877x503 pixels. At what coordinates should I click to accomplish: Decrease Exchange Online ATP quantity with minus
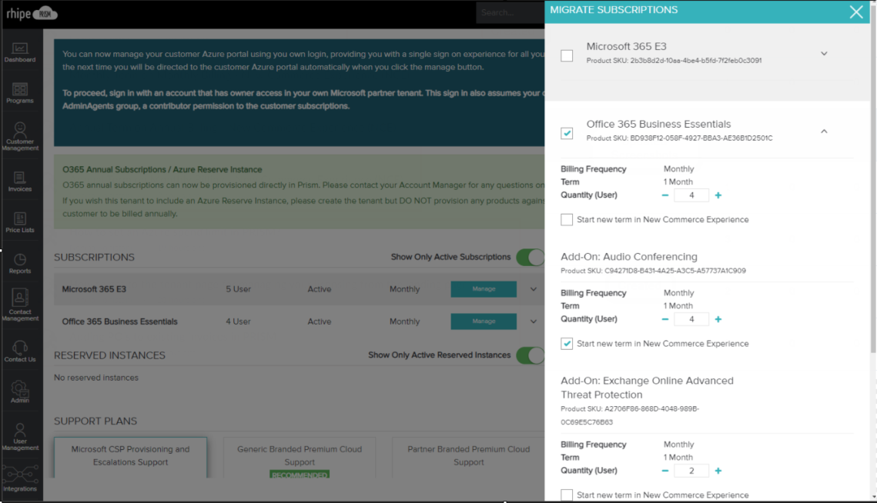pos(665,471)
